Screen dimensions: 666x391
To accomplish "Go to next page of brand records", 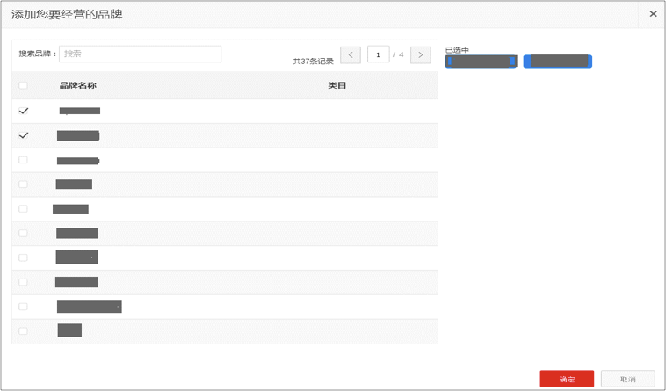I will coord(421,54).
